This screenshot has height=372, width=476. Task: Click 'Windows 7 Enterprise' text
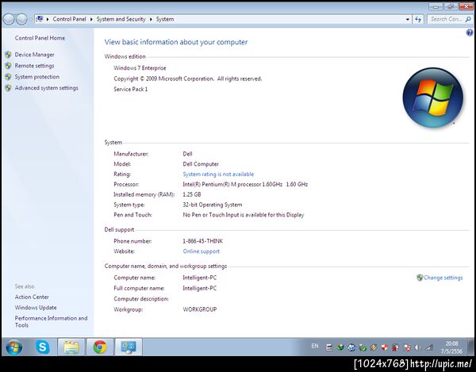140,68
